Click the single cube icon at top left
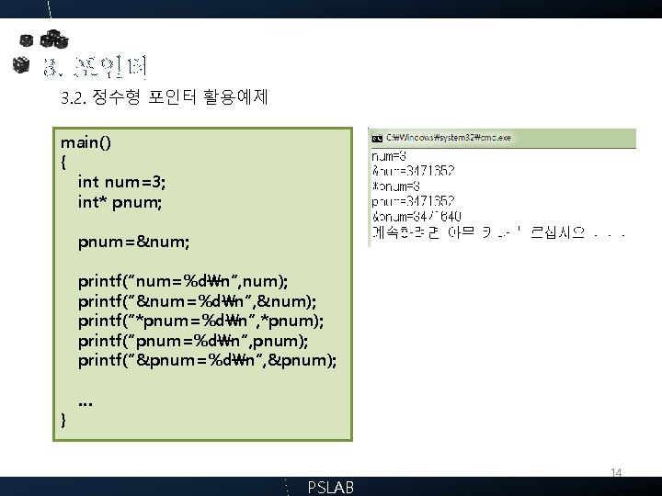This screenshot has height=496, width=662. pyautogui.click(x=26, y=40)
